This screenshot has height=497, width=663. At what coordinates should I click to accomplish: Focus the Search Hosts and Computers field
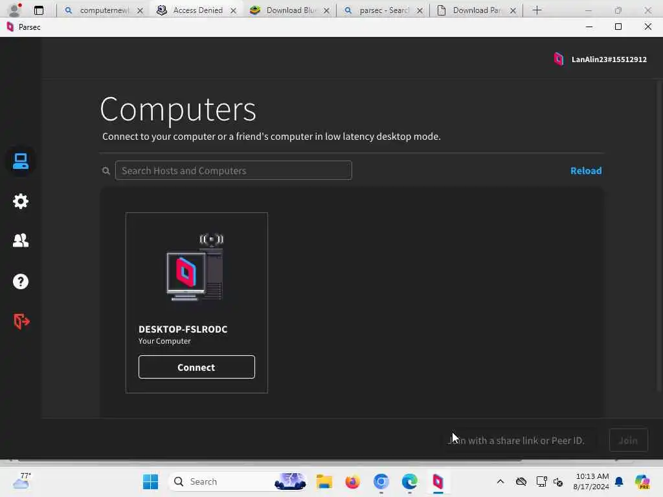(x=233, y=170)
